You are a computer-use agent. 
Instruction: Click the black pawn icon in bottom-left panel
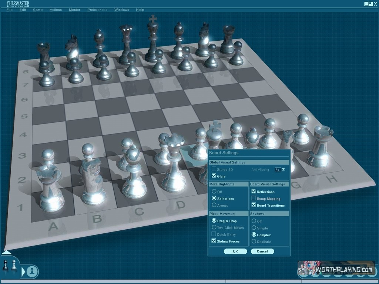tap(6, 264)
